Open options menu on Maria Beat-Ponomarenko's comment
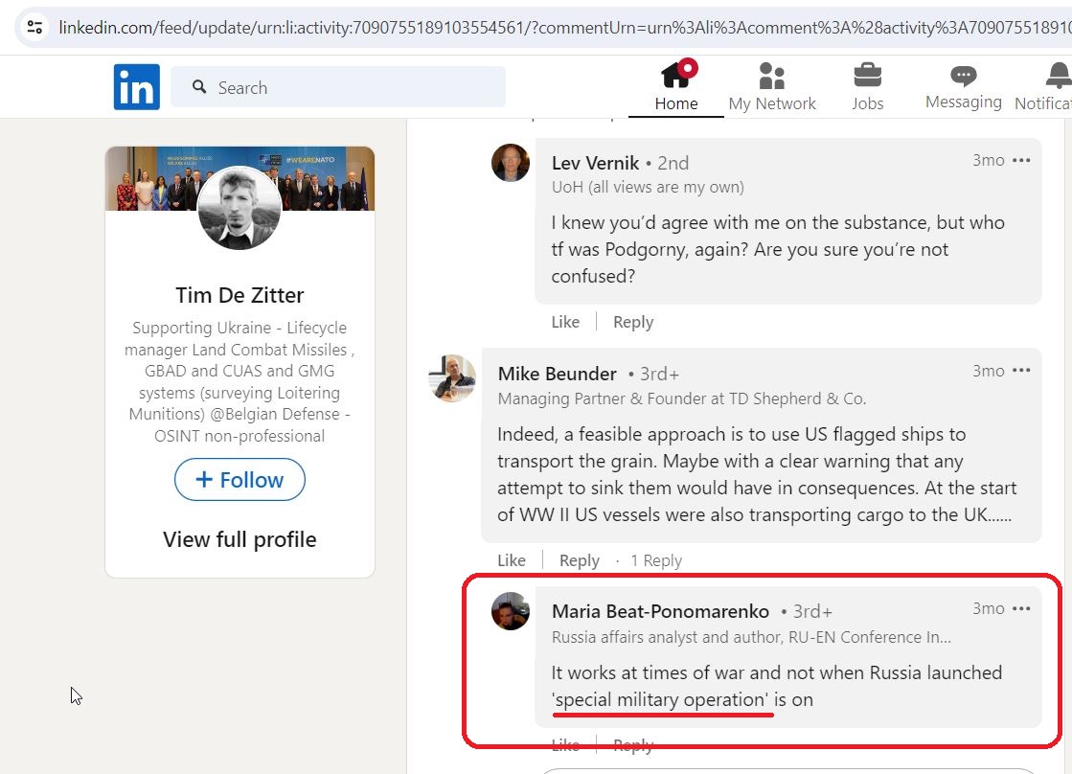Viewport: 1072px width, 774px height. [1021, 608]
